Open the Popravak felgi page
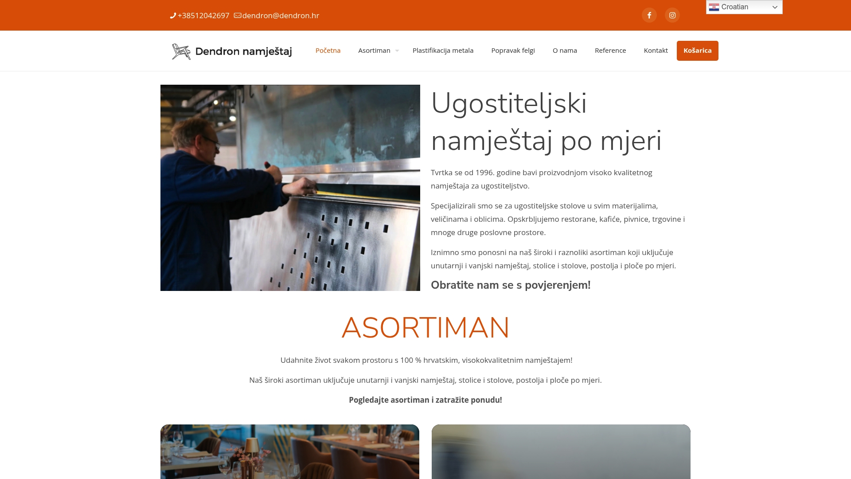Screen dimensions: 851x479 (x=513, y=51)
